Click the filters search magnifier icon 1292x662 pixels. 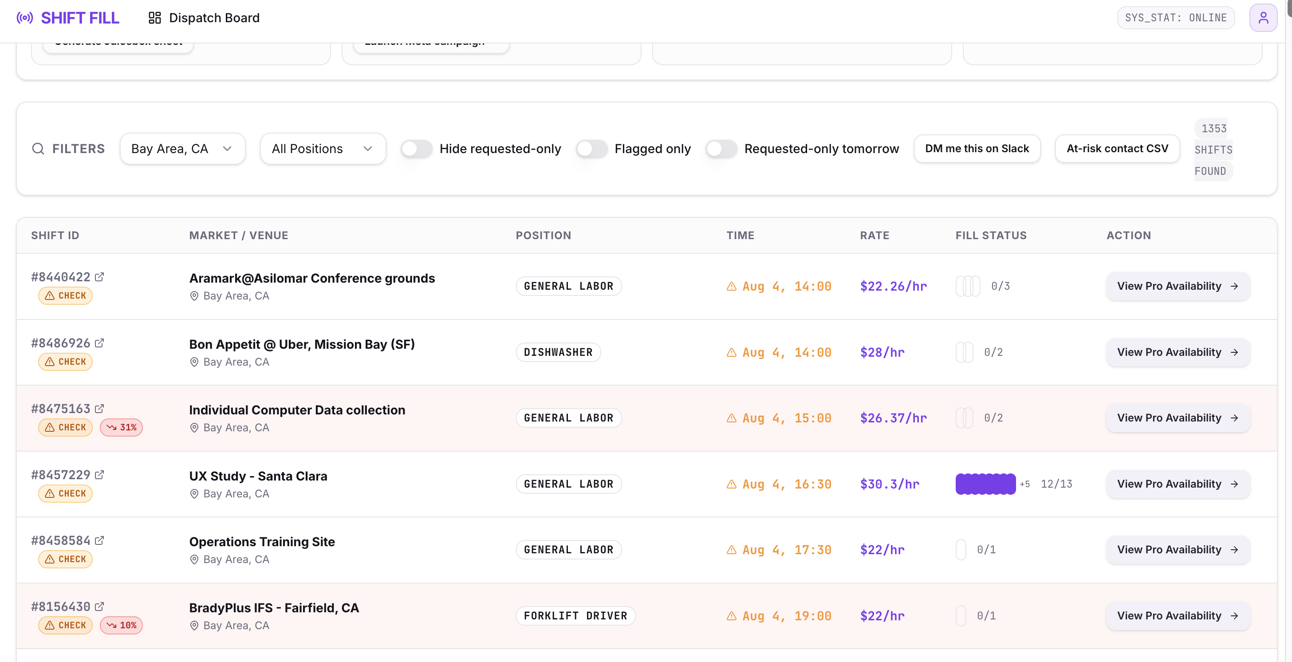(x=38, y=149)
